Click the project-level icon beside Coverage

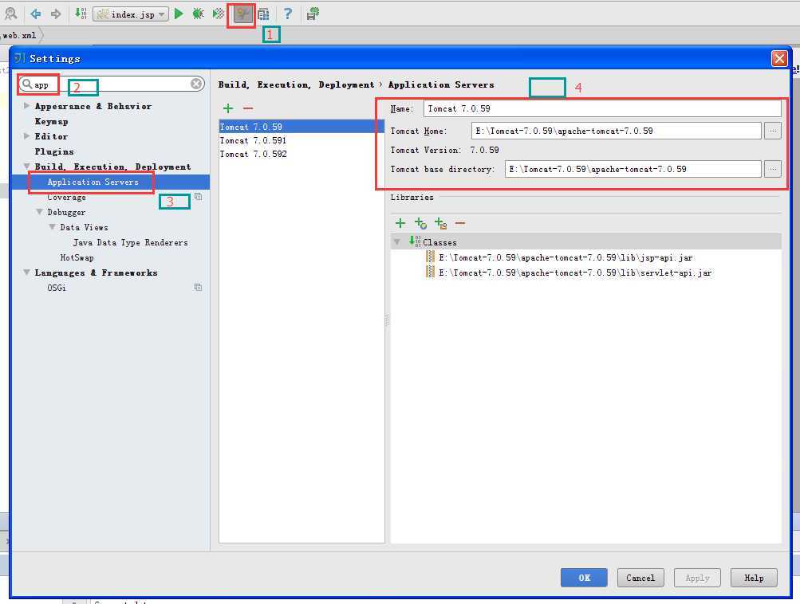pyautogui.click(x=198, y=197)
